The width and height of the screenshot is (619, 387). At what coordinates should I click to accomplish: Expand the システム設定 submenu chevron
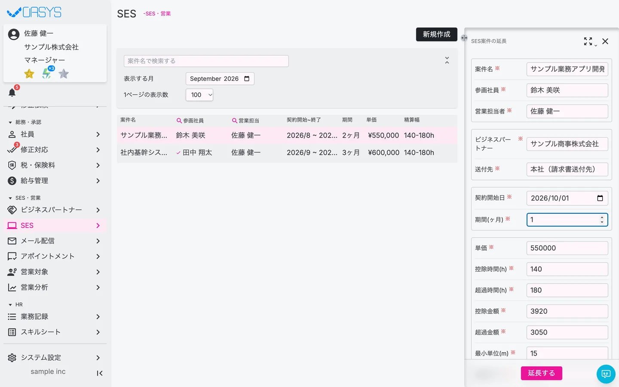(x=98, y=358)
